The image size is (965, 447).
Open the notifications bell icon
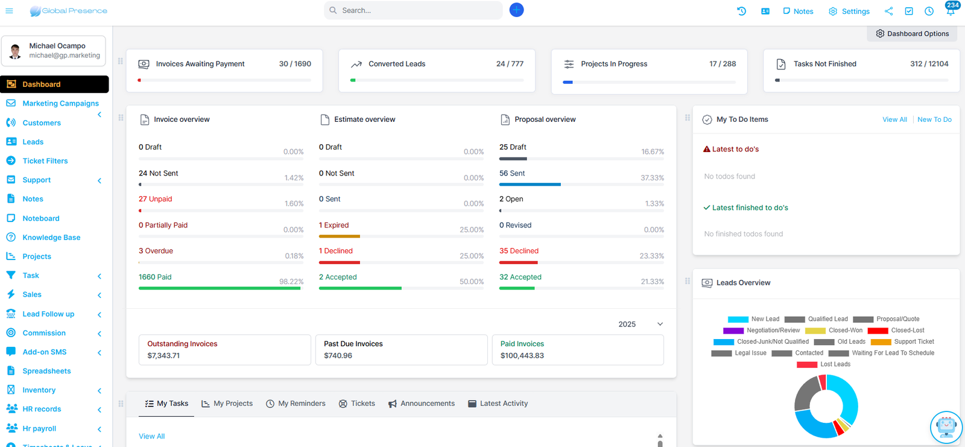pyautogui.click(x=950, y=11)
